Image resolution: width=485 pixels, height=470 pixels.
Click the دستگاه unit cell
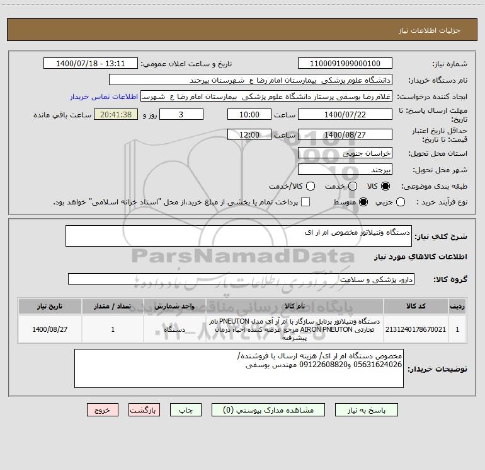tap(174, 329)
